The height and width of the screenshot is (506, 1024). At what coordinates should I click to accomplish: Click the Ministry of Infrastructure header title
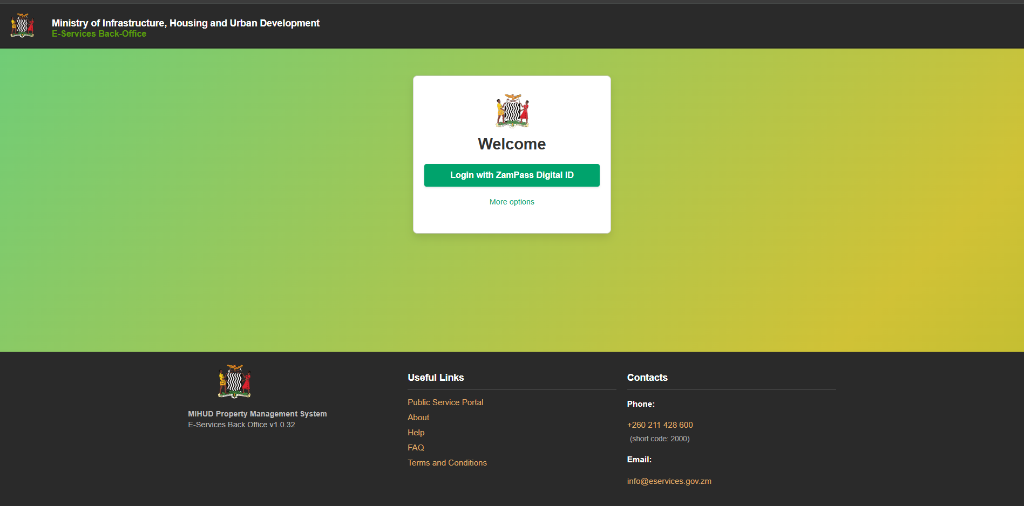[x=186, y=23]
